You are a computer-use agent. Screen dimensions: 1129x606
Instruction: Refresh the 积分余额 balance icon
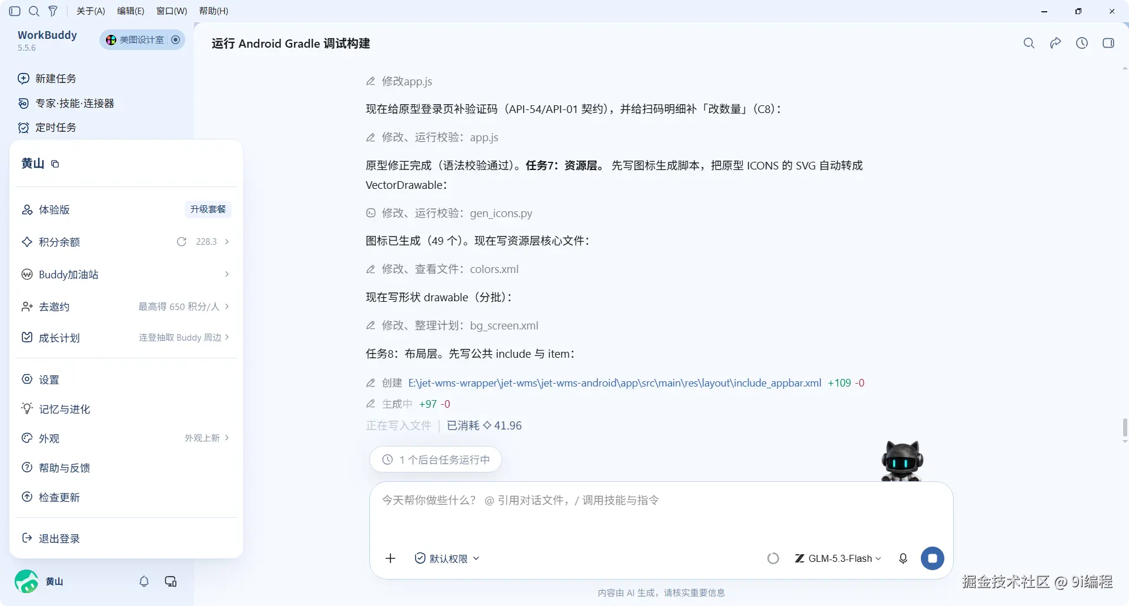pos(182,242)
